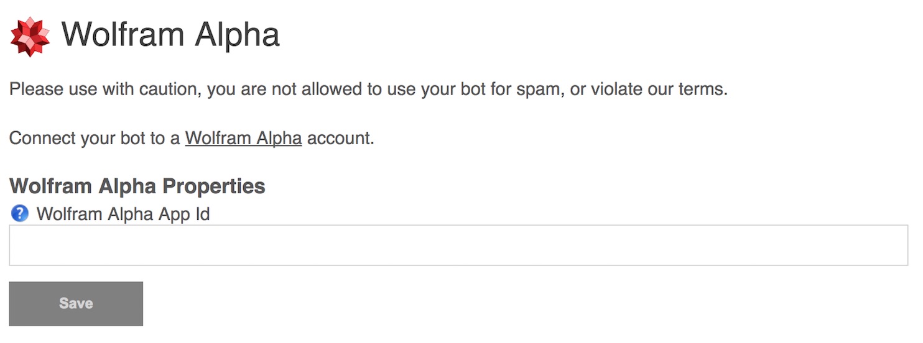Click the Wolfram Alpha App Id label
This screenshot has width=923, height=343.
[123, 214]
